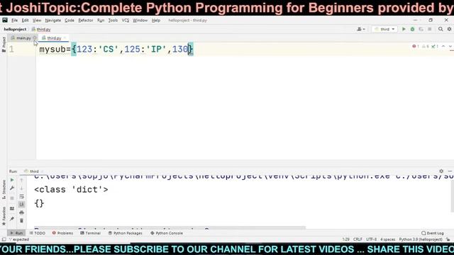This screenshot has width=454, height=255.
Task: Open the Python Console tool window
Action: [x=167, y=233]
